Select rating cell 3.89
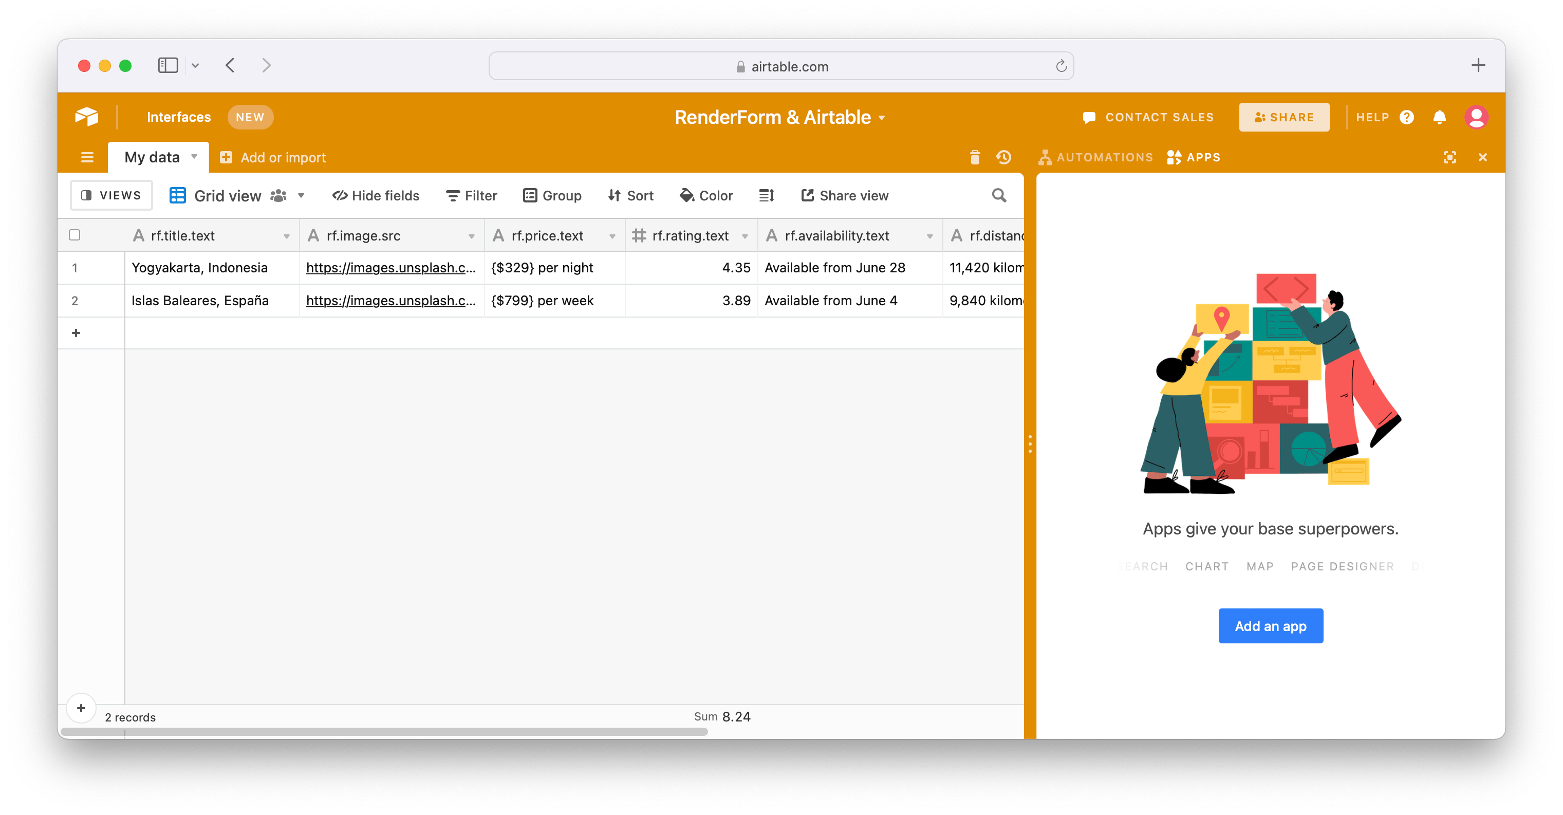This screenshot has width=1563, height=815. (x=691, y=301)
